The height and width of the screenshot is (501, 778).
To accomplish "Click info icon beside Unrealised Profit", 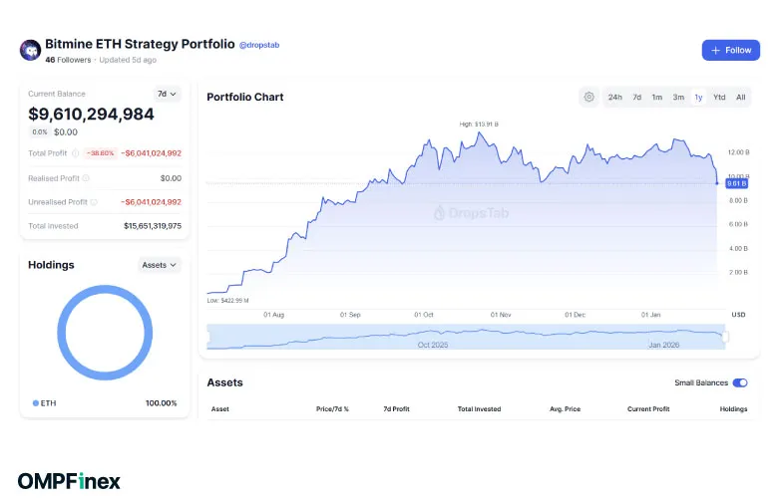I will point(94,202).
